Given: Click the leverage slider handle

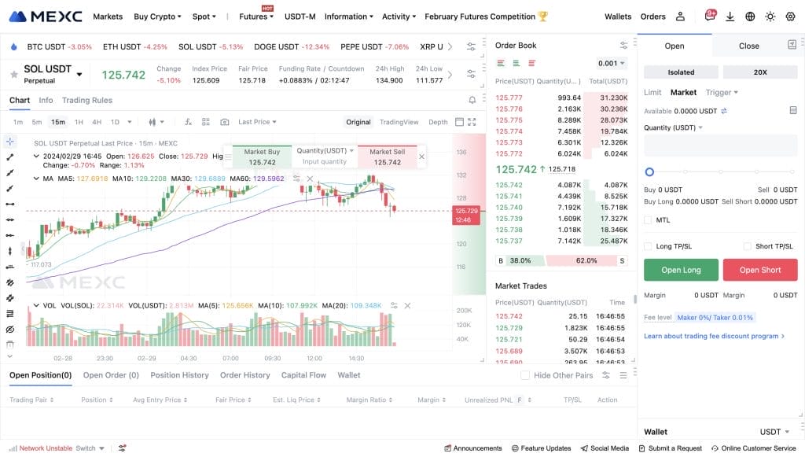Looking at the screenshot, I should point(649,171).
